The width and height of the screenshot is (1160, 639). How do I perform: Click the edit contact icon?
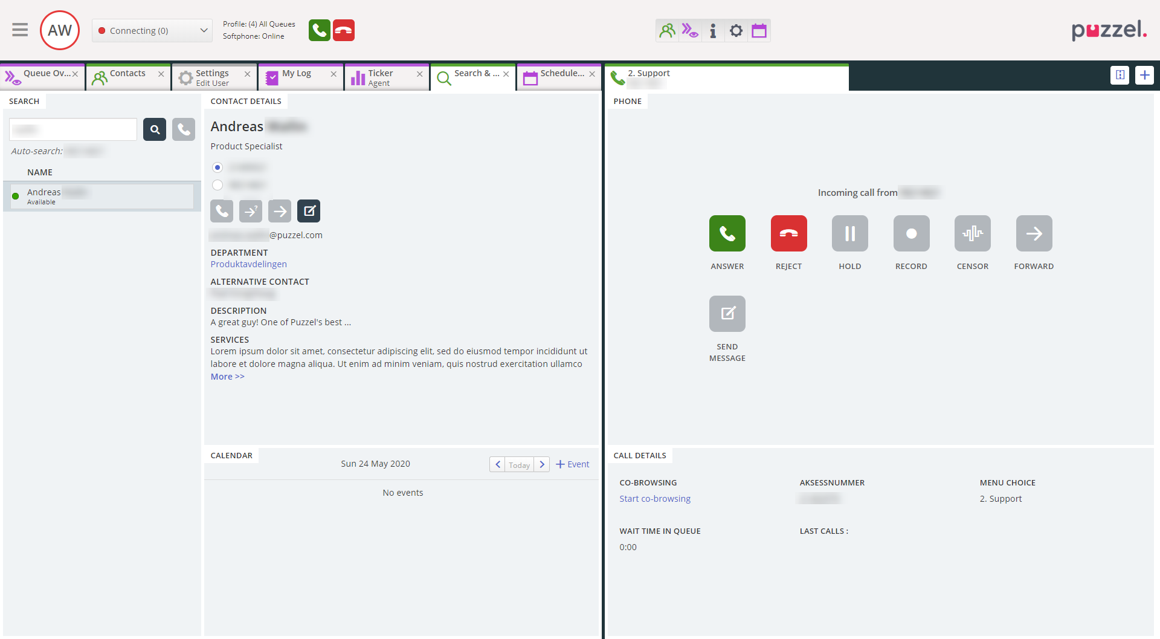(x=309, y=211)
